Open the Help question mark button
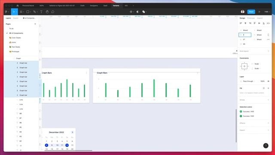 click(266, 146)
